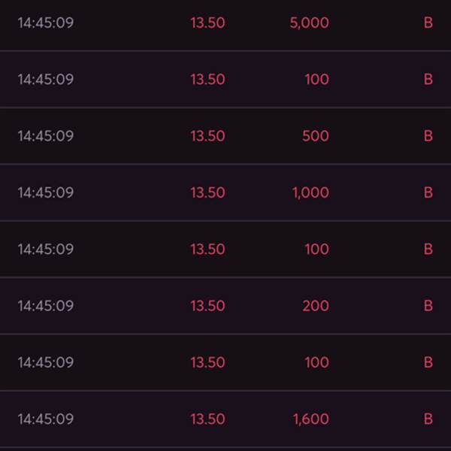
Task: Click the 13.50 price in the 1,000 row
Action: pos(207,192)
